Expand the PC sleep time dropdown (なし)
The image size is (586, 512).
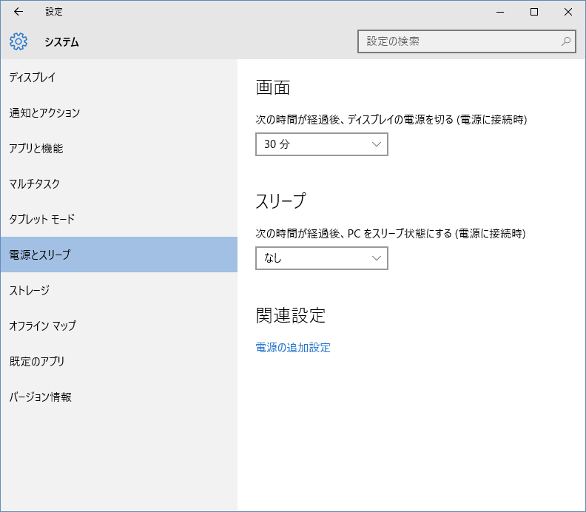pos(321,258)
